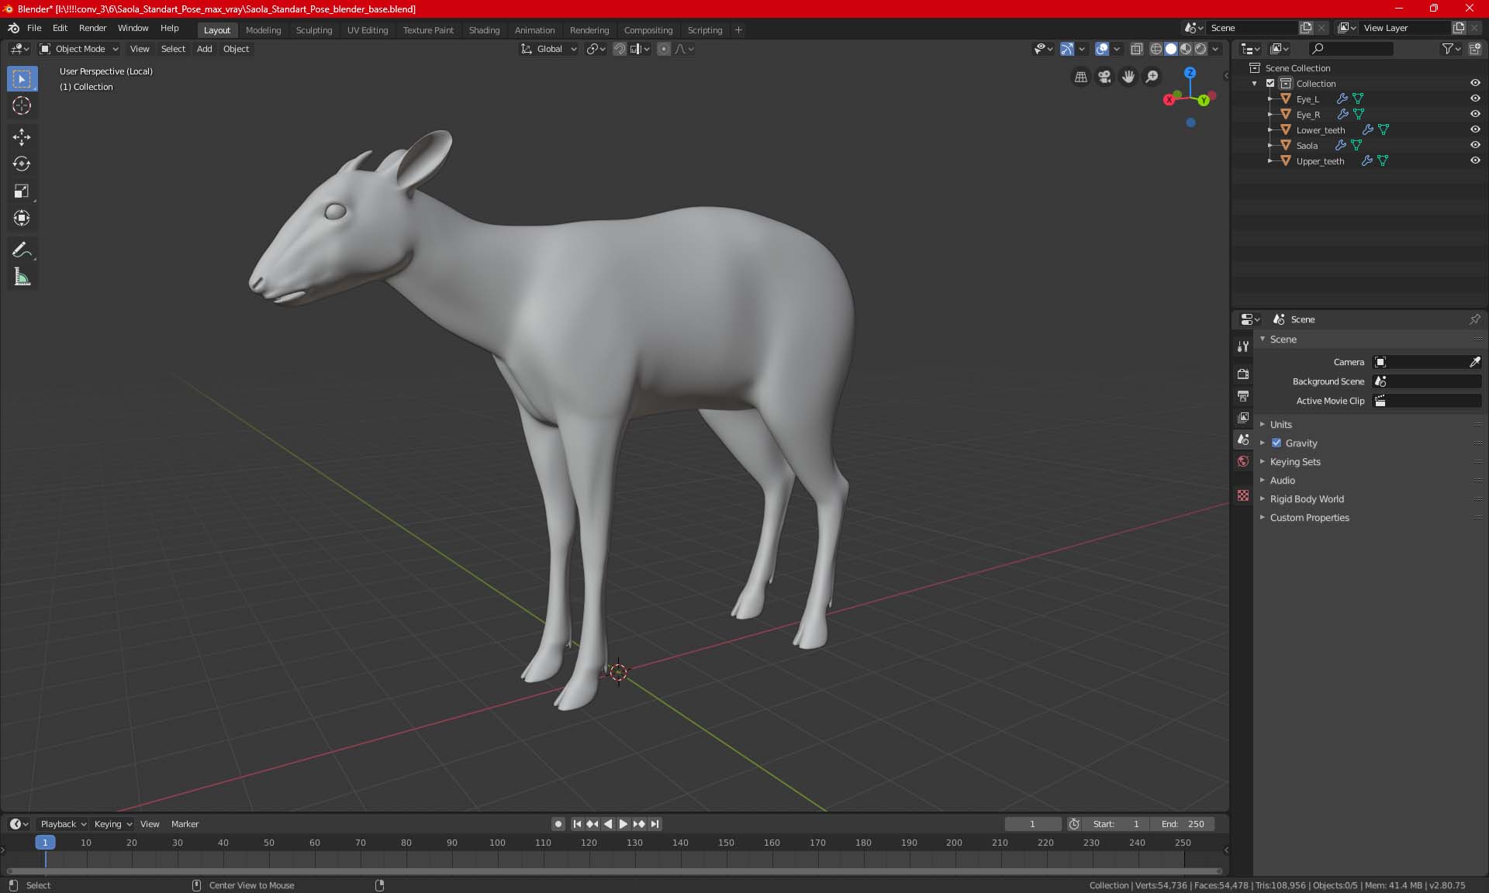Click the frame 1 playhead marker

point(45,843)
